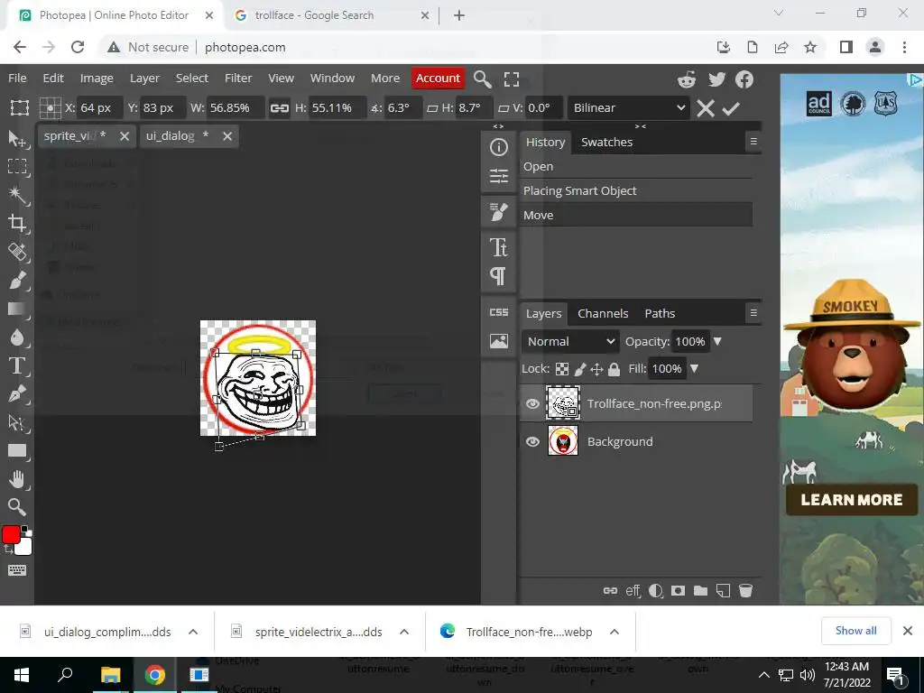The image size is (924, 693).
Task: Select the Hand tool
Action: 17,479
